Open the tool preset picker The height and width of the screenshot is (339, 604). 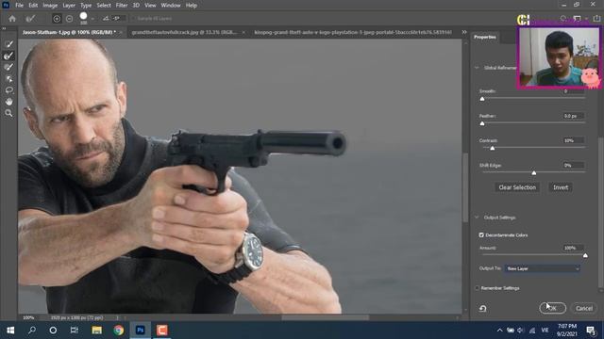click(x=31, y=19)
